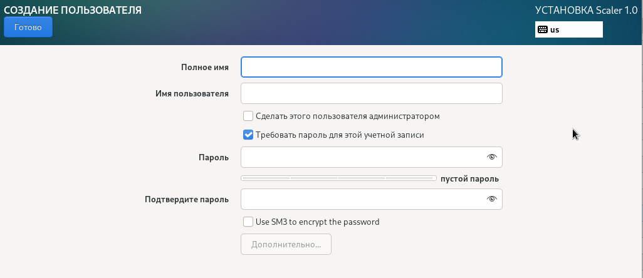Click the СОЗДАНИЕ ПОЛЬЗОВАТЕЛЯ page title
Image resolution: width=643 pixels, height=278 pixels.
[73, 10]
